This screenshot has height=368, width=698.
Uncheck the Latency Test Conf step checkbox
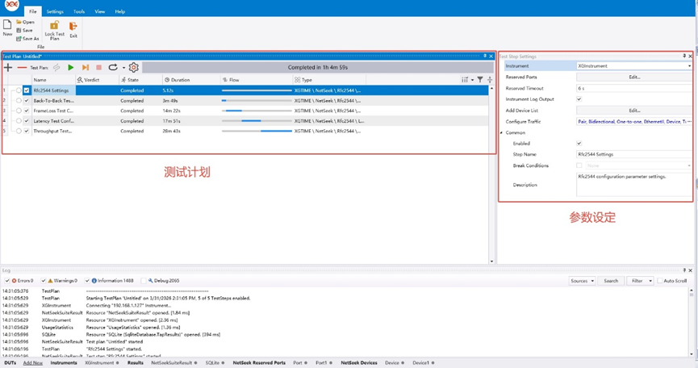click(x=27, y=120)
